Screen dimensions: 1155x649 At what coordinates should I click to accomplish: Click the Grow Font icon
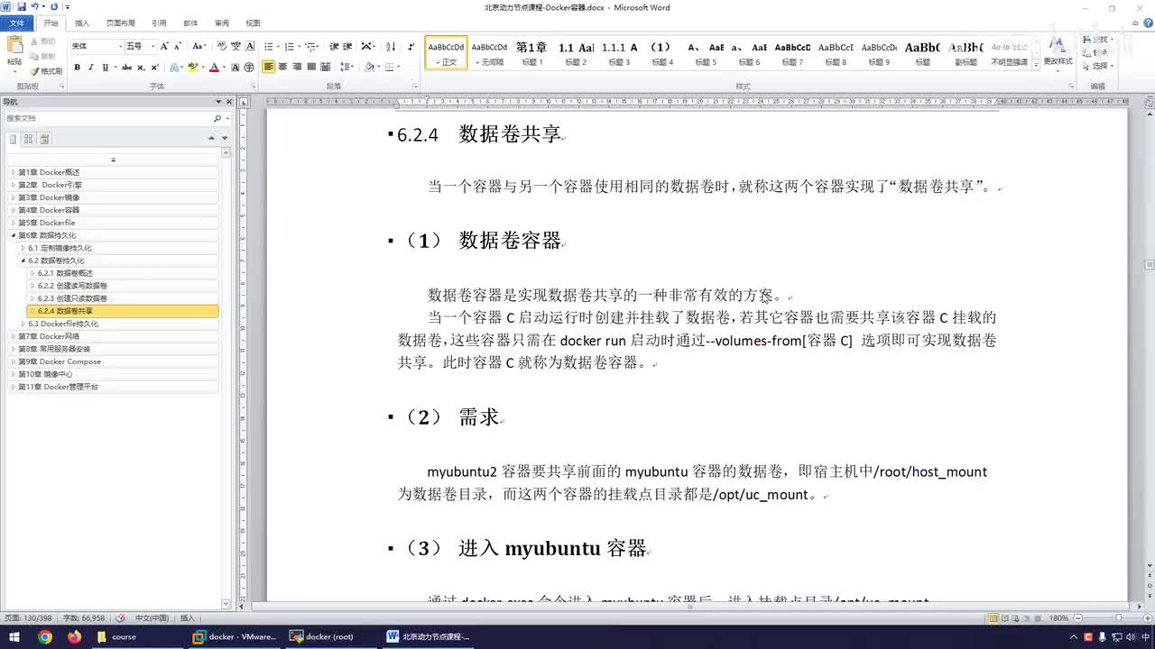tap(164, 46)
